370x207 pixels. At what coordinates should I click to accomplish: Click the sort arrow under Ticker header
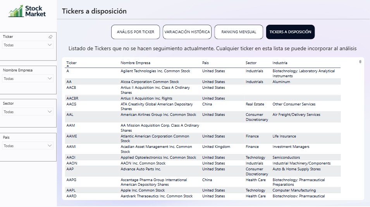click(68, 66)
